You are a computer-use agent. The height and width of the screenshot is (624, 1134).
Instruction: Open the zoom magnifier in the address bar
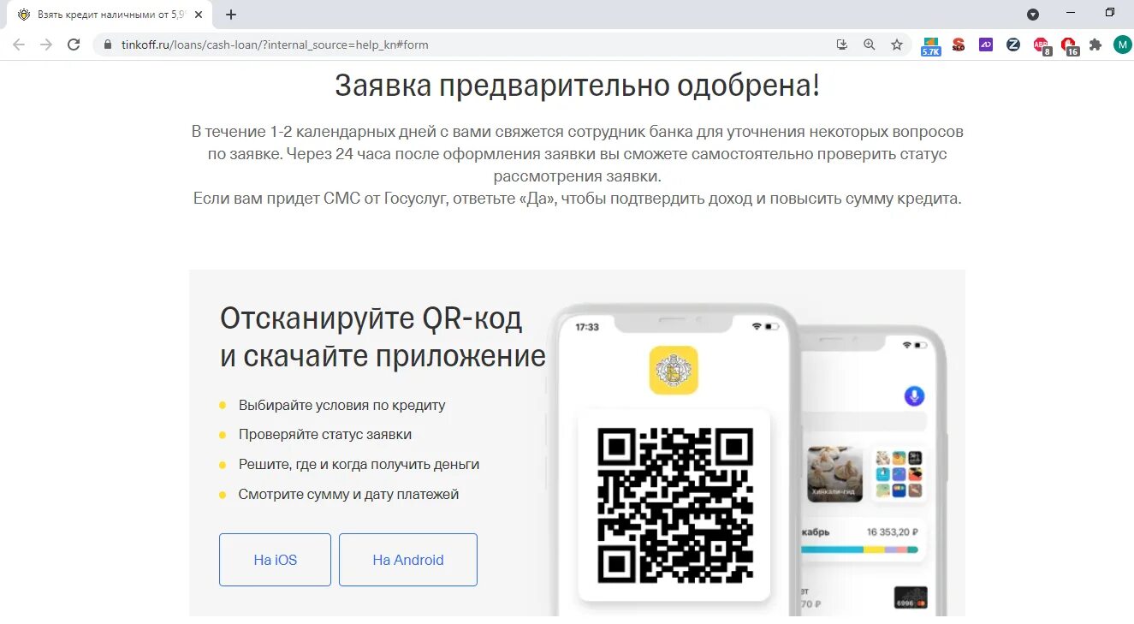(x=870, y=45)
